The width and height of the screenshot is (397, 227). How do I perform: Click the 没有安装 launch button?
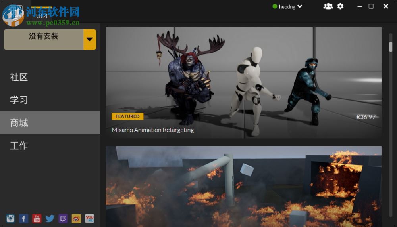[43, 39]
